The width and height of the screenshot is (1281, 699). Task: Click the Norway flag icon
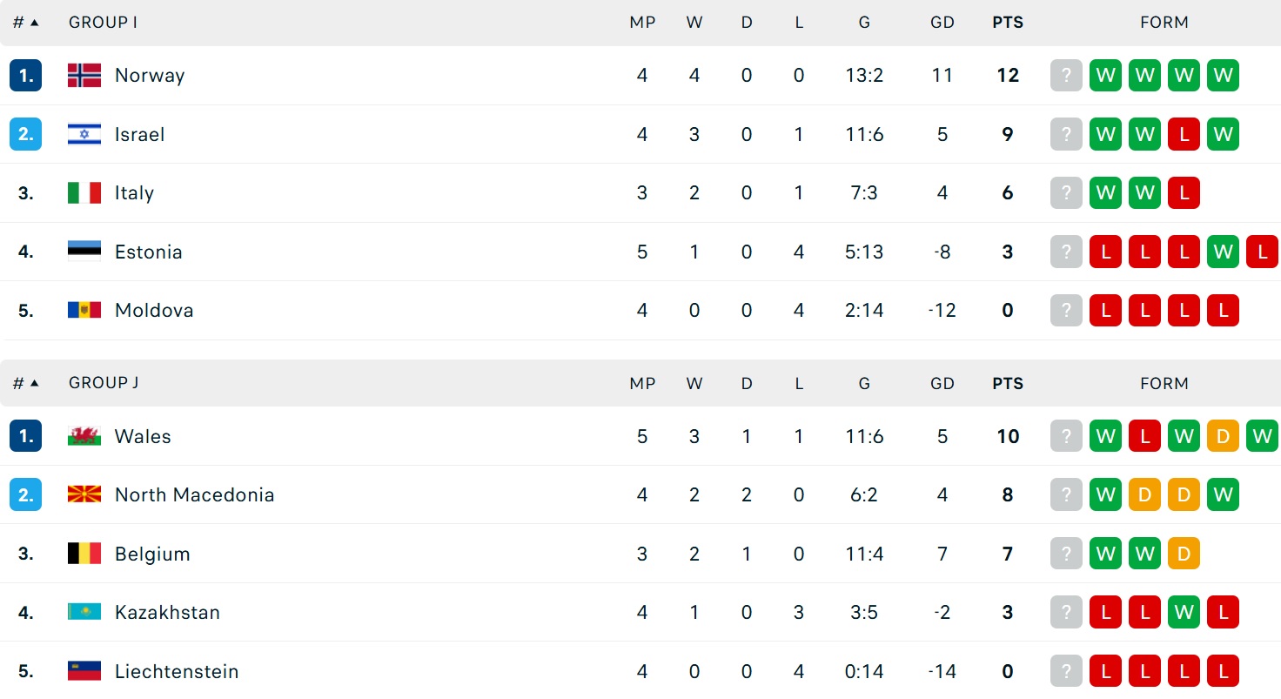pos(84,76)
